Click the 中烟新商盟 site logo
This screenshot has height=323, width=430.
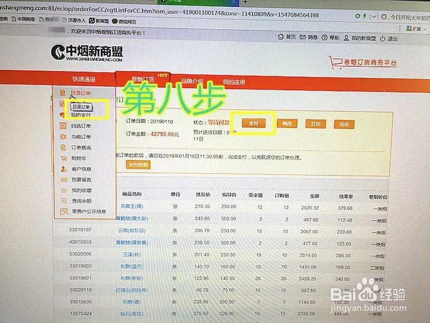[x=87, y=52]
